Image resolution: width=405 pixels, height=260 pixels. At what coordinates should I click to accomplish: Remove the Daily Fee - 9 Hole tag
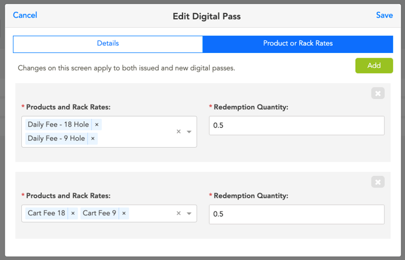[x=92, y=138]
